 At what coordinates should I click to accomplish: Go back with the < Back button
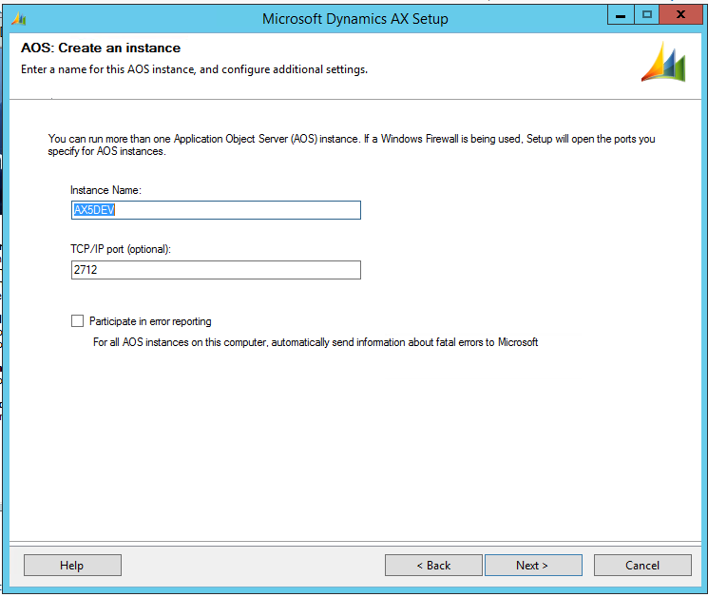point(433,566)
